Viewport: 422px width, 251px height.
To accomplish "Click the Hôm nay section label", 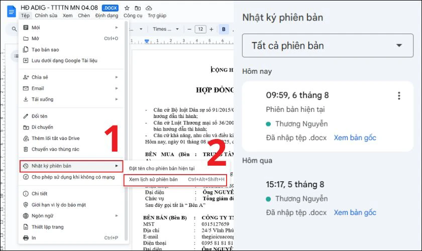I will click(257, 72).
